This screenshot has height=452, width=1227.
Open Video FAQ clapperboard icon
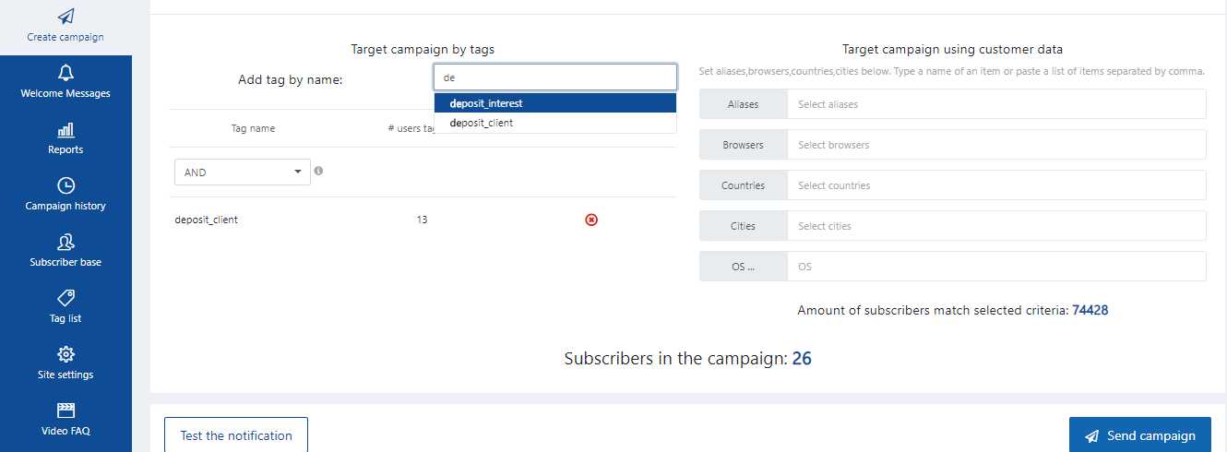click(x=66, y=410)
